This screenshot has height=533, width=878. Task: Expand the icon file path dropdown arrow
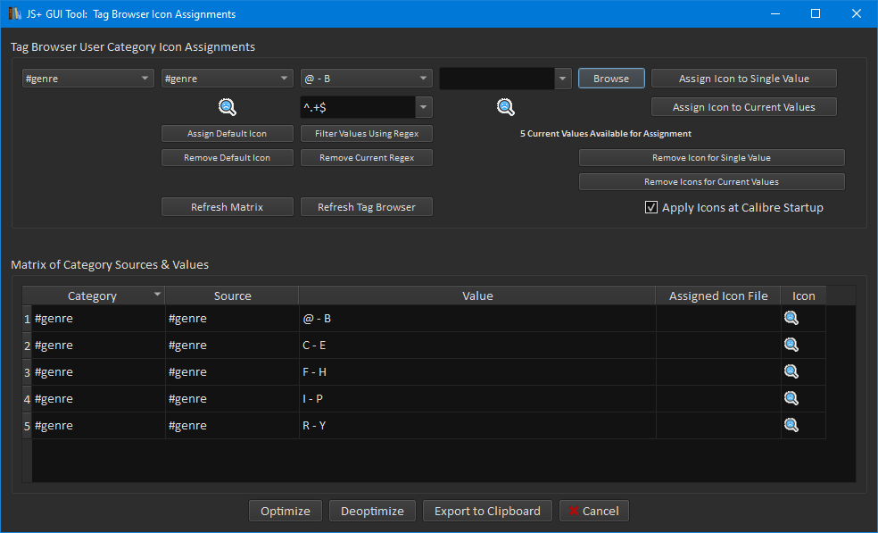(x=563, y=79)
